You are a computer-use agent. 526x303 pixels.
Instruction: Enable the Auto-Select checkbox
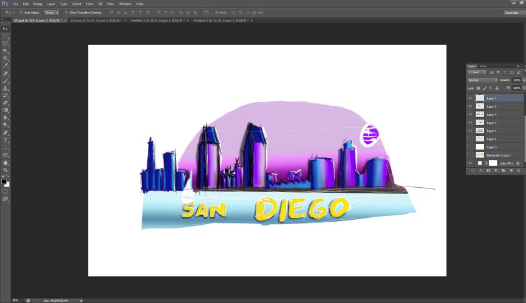pyautogui.click(x=20, y=12)
